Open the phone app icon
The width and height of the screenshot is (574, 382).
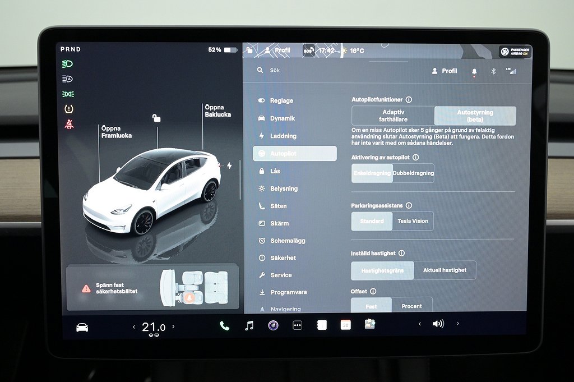tap(224, 326)
